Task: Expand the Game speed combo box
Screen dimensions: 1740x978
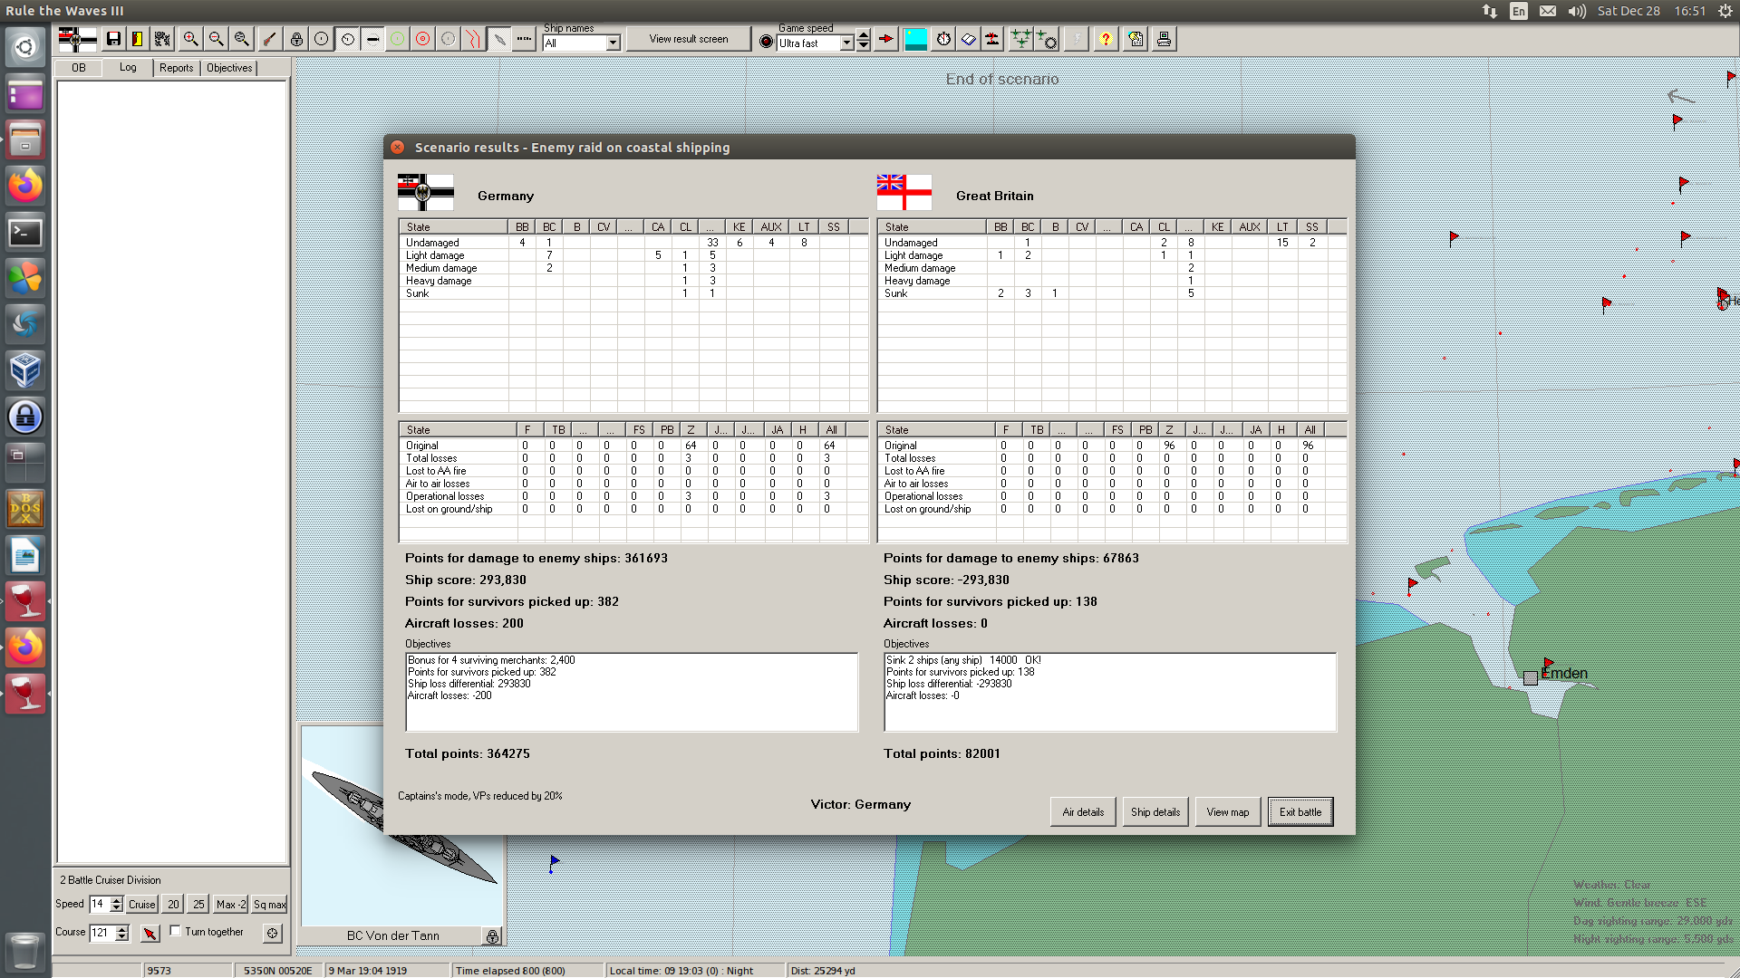Action: (x=846, y=43)
